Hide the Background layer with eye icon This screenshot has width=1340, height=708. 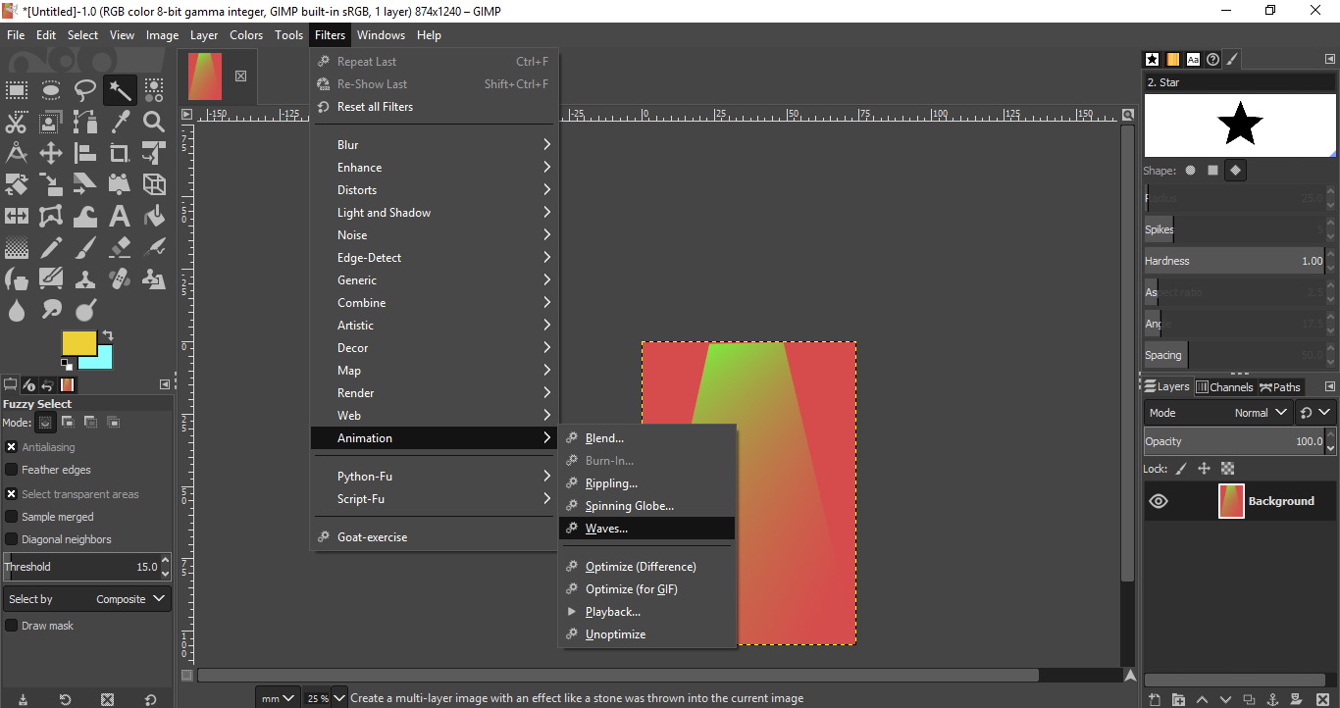[1159, 501]
